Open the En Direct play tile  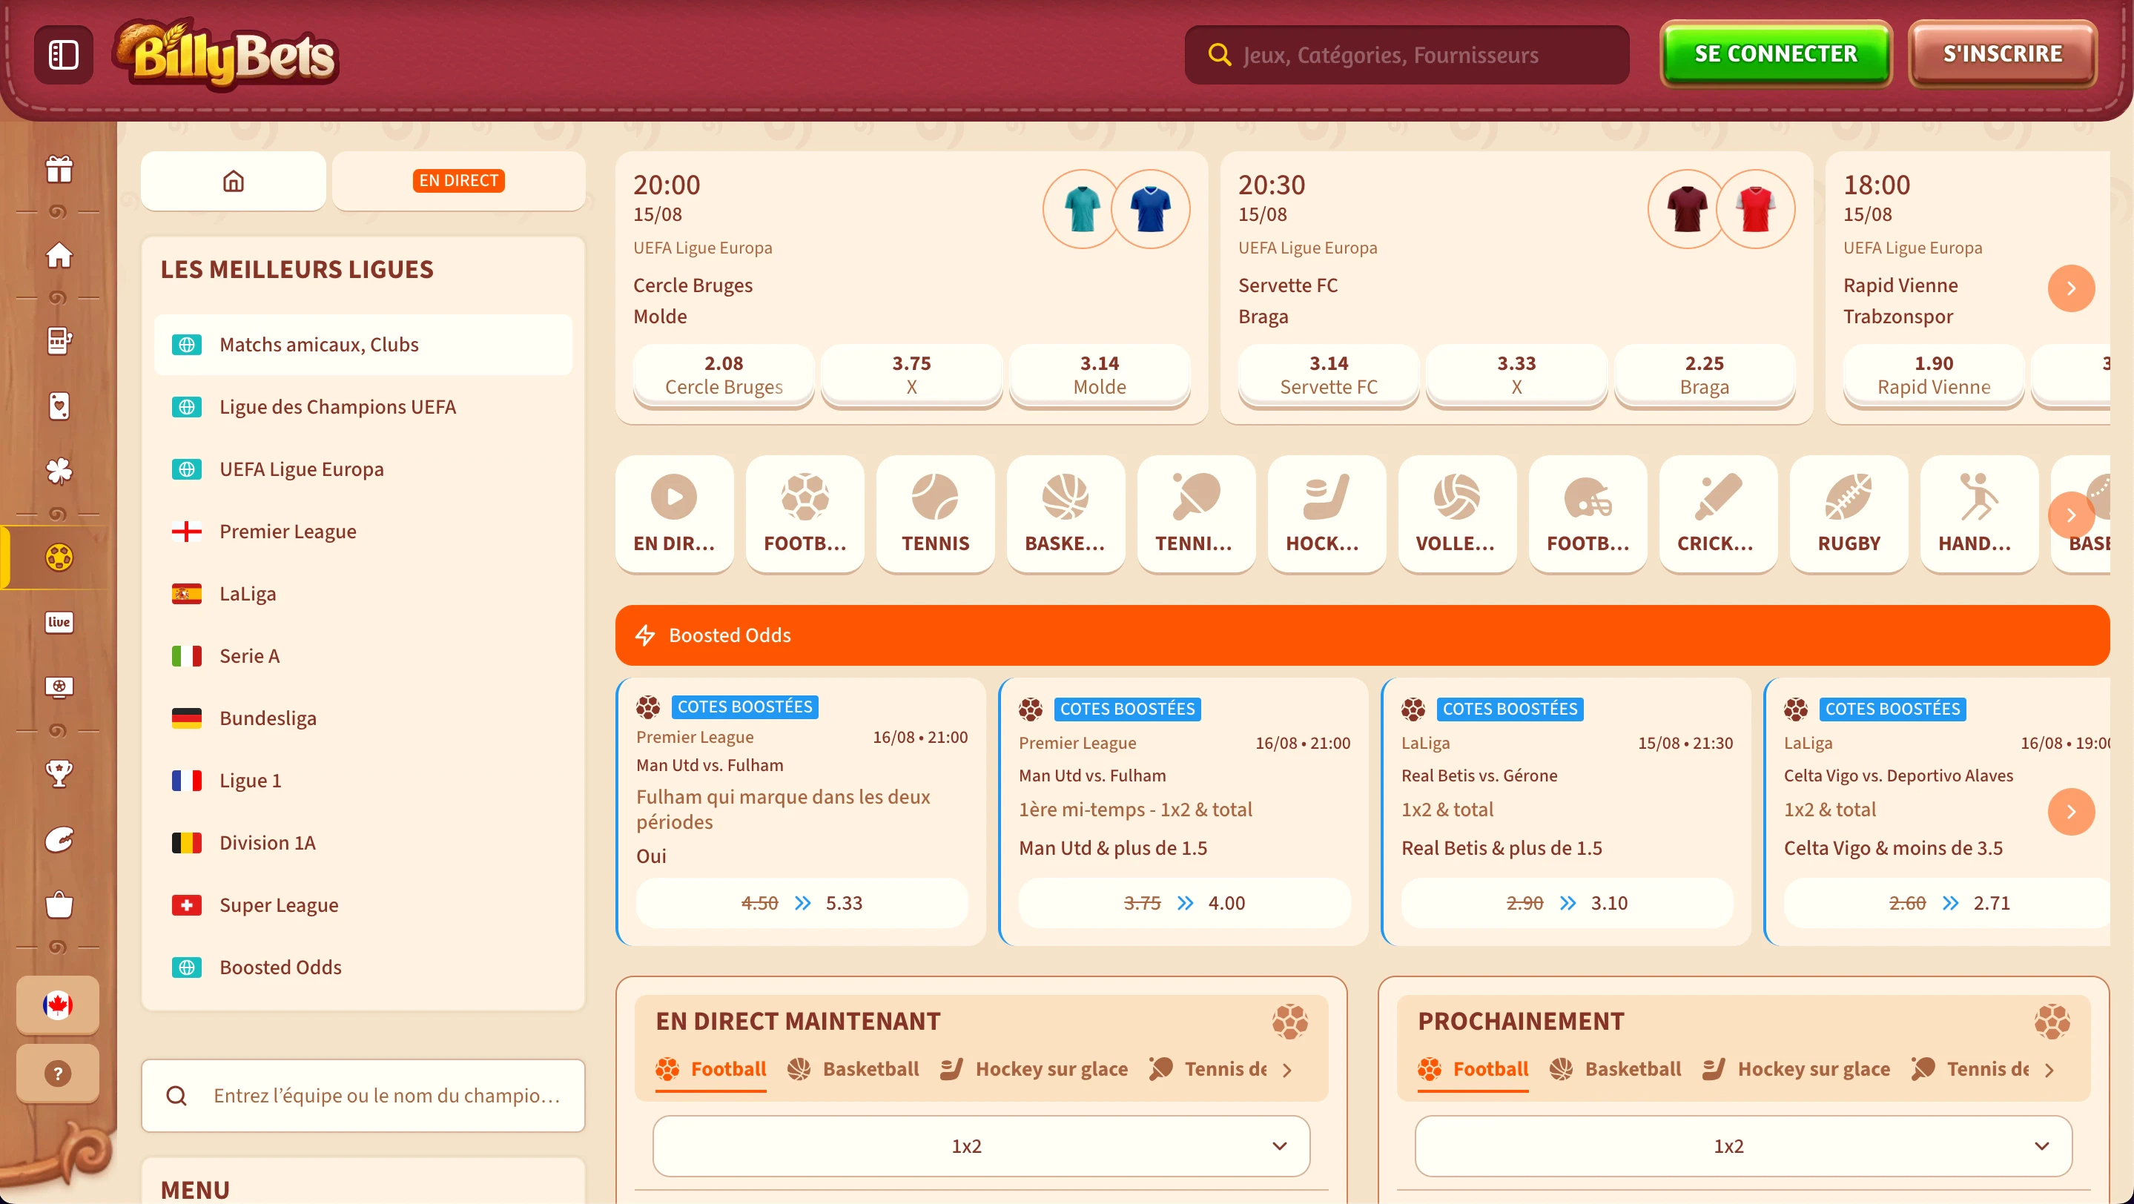coord(674,513)
